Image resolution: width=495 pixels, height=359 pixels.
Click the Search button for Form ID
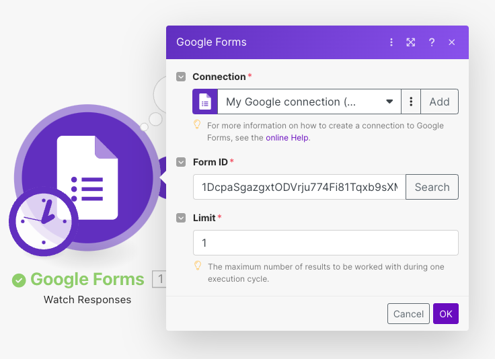(x=432, y=187)
